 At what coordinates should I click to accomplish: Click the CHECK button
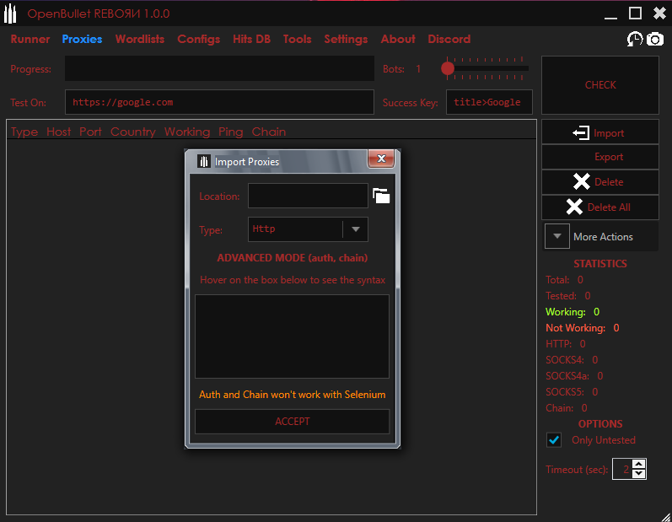click(600, 85)
